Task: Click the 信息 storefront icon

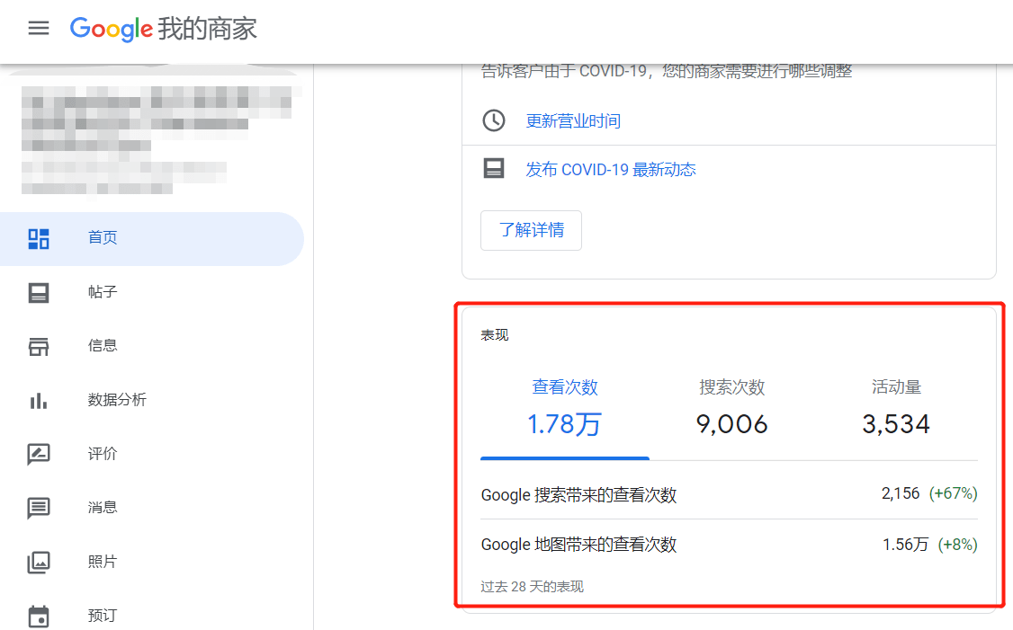Action: click(39, 347)
